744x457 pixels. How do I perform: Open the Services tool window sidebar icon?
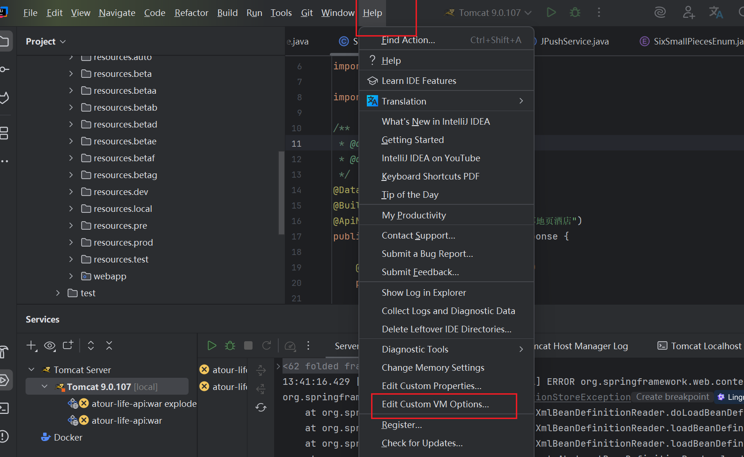click(x=4, y=380)
